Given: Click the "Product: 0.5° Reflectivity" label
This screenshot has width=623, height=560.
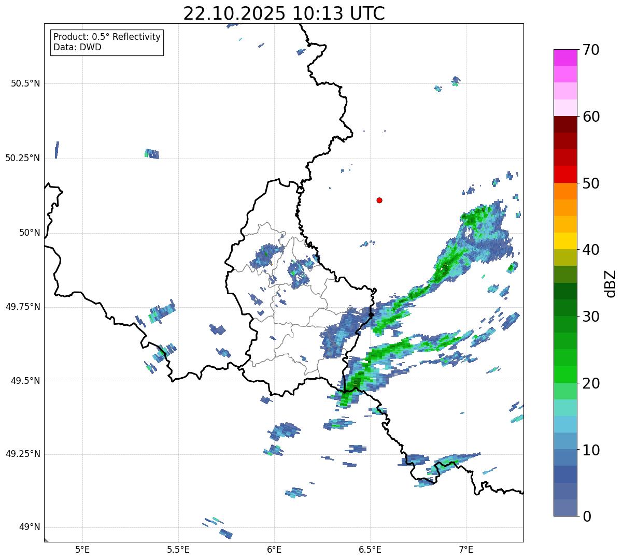Looking at the screenshot, I should [x=107, y=37].
